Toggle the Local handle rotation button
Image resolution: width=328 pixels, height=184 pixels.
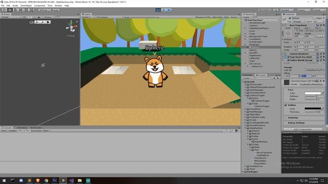54,10
